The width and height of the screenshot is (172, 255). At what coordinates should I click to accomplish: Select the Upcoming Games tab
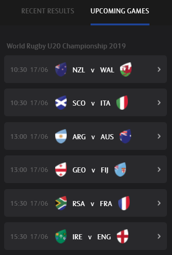[120, 11]
